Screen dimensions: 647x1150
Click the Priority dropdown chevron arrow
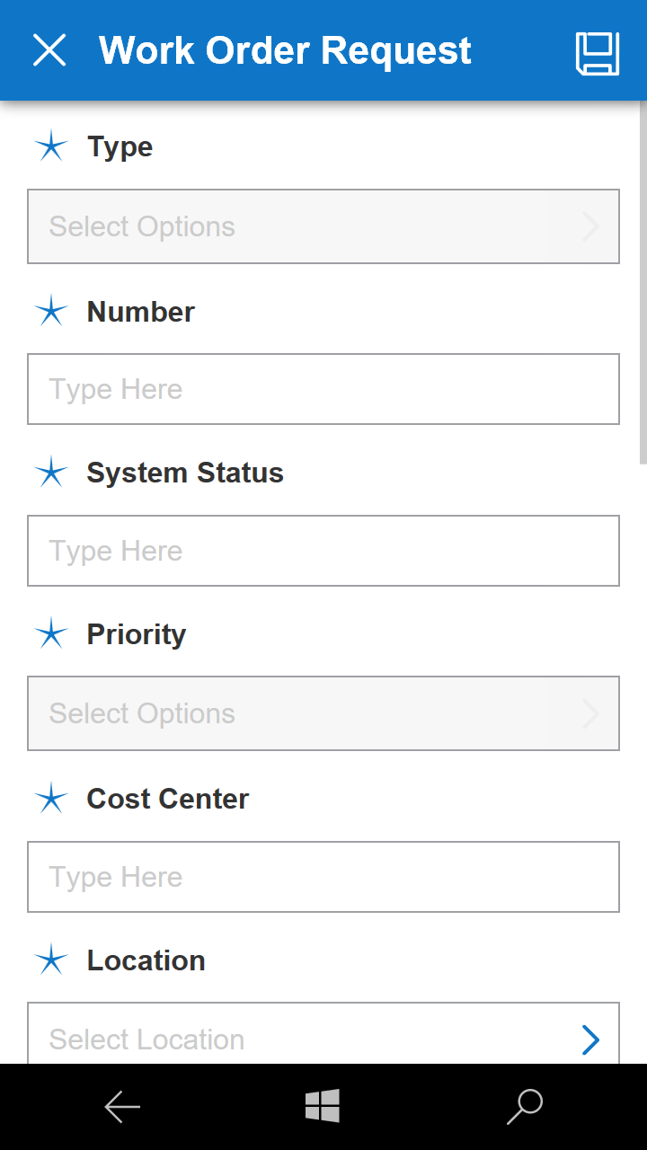pyautogui.click(x=590, y=714)
